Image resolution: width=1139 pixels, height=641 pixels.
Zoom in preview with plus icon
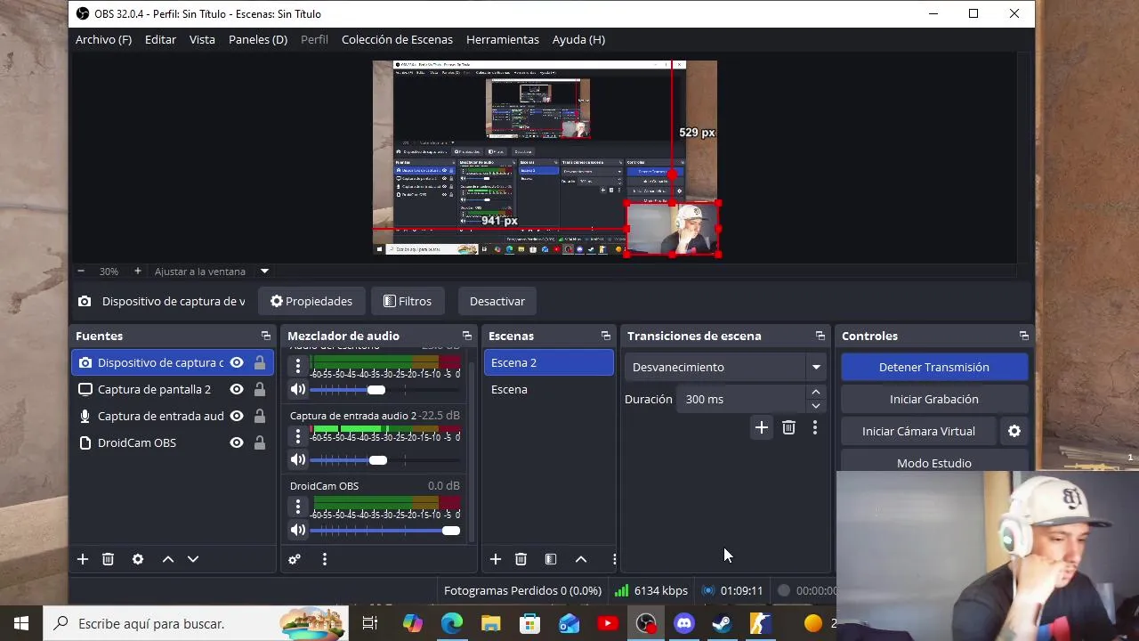[138, 272]
